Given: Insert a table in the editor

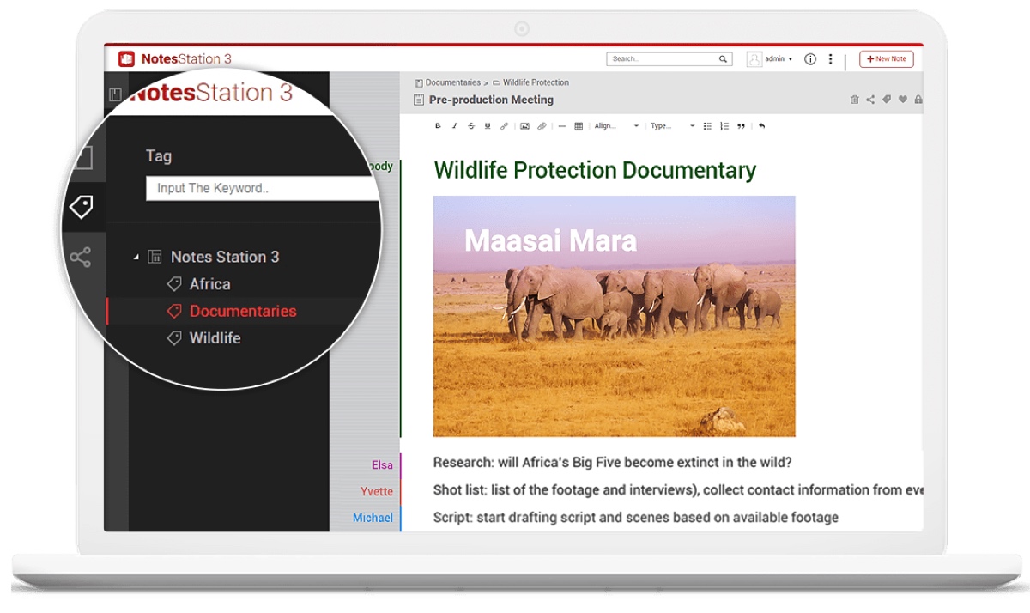Looking at the screenshot, I should pos(579,126).
